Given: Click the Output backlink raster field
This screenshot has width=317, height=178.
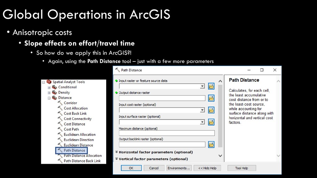Looking at the screenshot, I should [162, 145].
